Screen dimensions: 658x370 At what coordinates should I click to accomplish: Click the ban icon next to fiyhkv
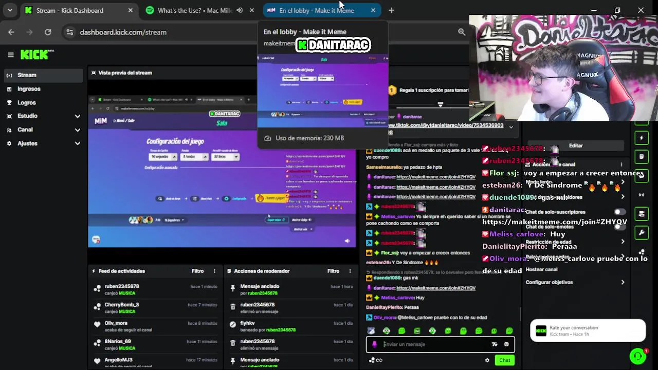(233, 325)
